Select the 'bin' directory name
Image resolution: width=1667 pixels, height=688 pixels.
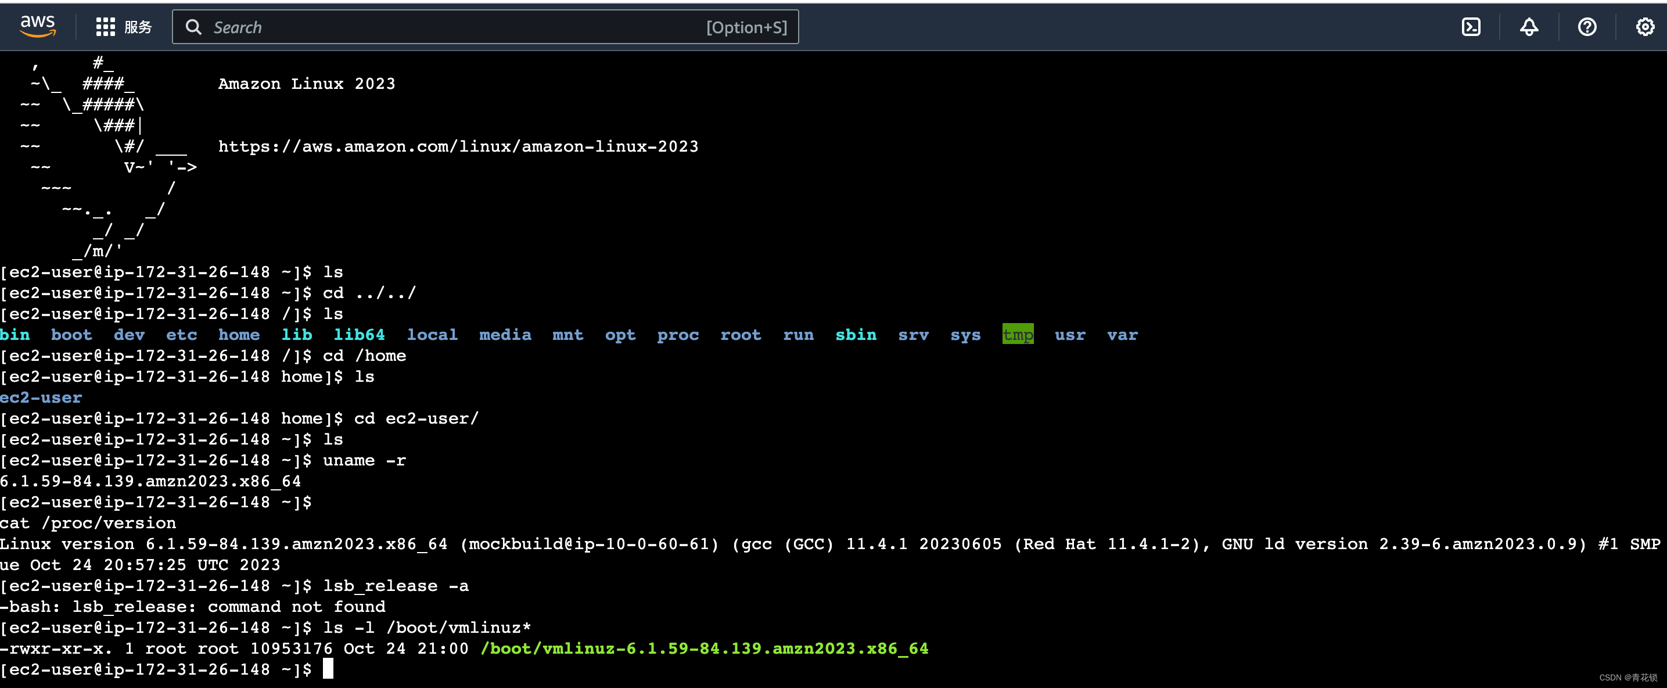coord(15,335)
